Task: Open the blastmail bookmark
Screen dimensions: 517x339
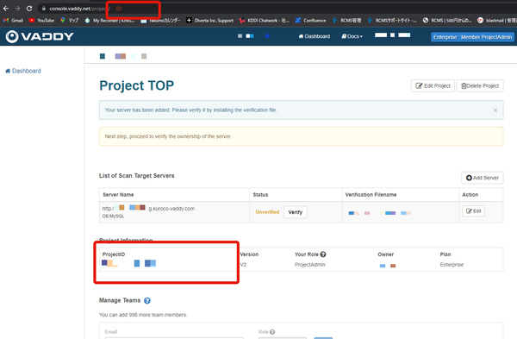Action: click(497, 21)
